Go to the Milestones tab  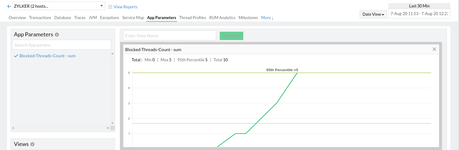[x=248, y=18]
